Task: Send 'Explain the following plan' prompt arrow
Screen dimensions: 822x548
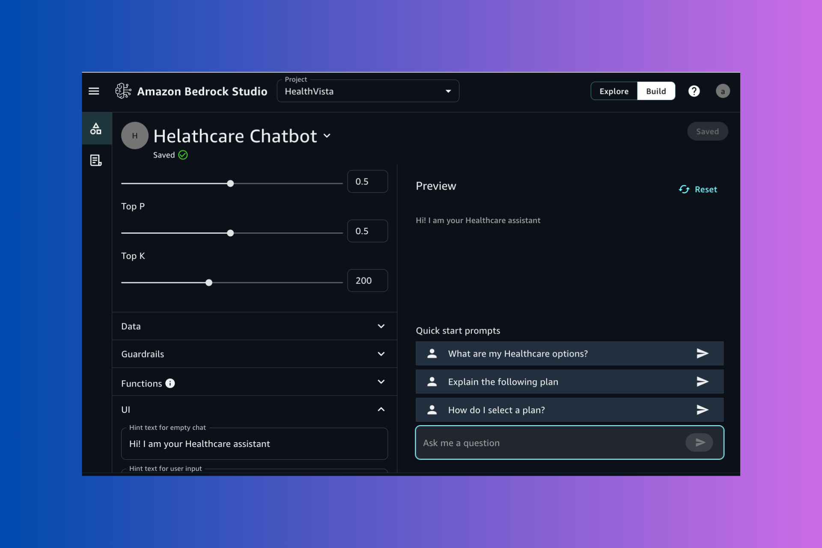Action: click(702, 381)
